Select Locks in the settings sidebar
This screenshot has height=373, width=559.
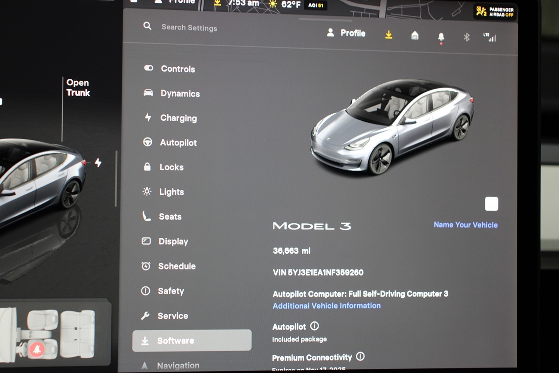pyautogui.click(x=171, y=167)
